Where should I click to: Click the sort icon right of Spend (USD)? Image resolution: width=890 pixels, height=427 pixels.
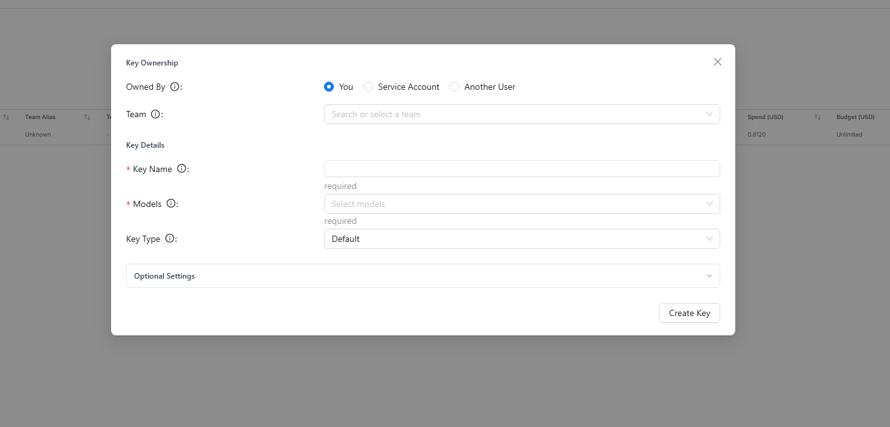coord(817,117)
